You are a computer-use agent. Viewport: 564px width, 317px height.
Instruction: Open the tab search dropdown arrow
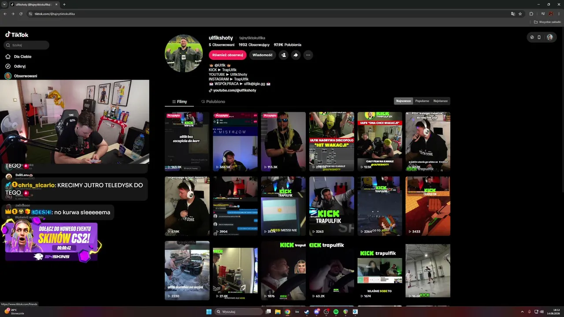pyautogui.click(x=4, y=4)
